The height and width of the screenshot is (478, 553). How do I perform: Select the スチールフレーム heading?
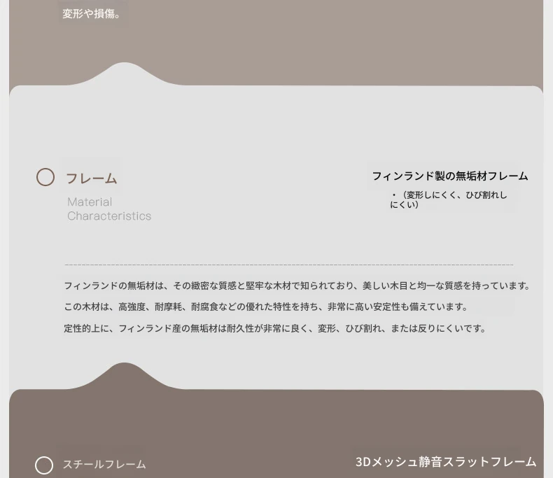click(104, 465)
